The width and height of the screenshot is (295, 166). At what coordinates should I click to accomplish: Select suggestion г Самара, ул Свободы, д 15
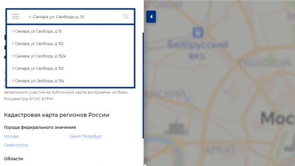point(70,31)
